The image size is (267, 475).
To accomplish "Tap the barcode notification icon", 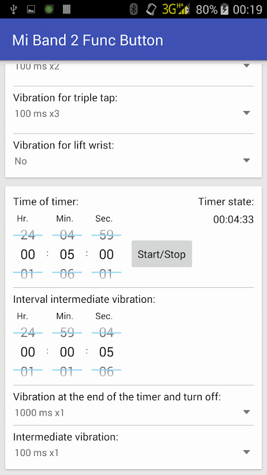I will [66, 9].
